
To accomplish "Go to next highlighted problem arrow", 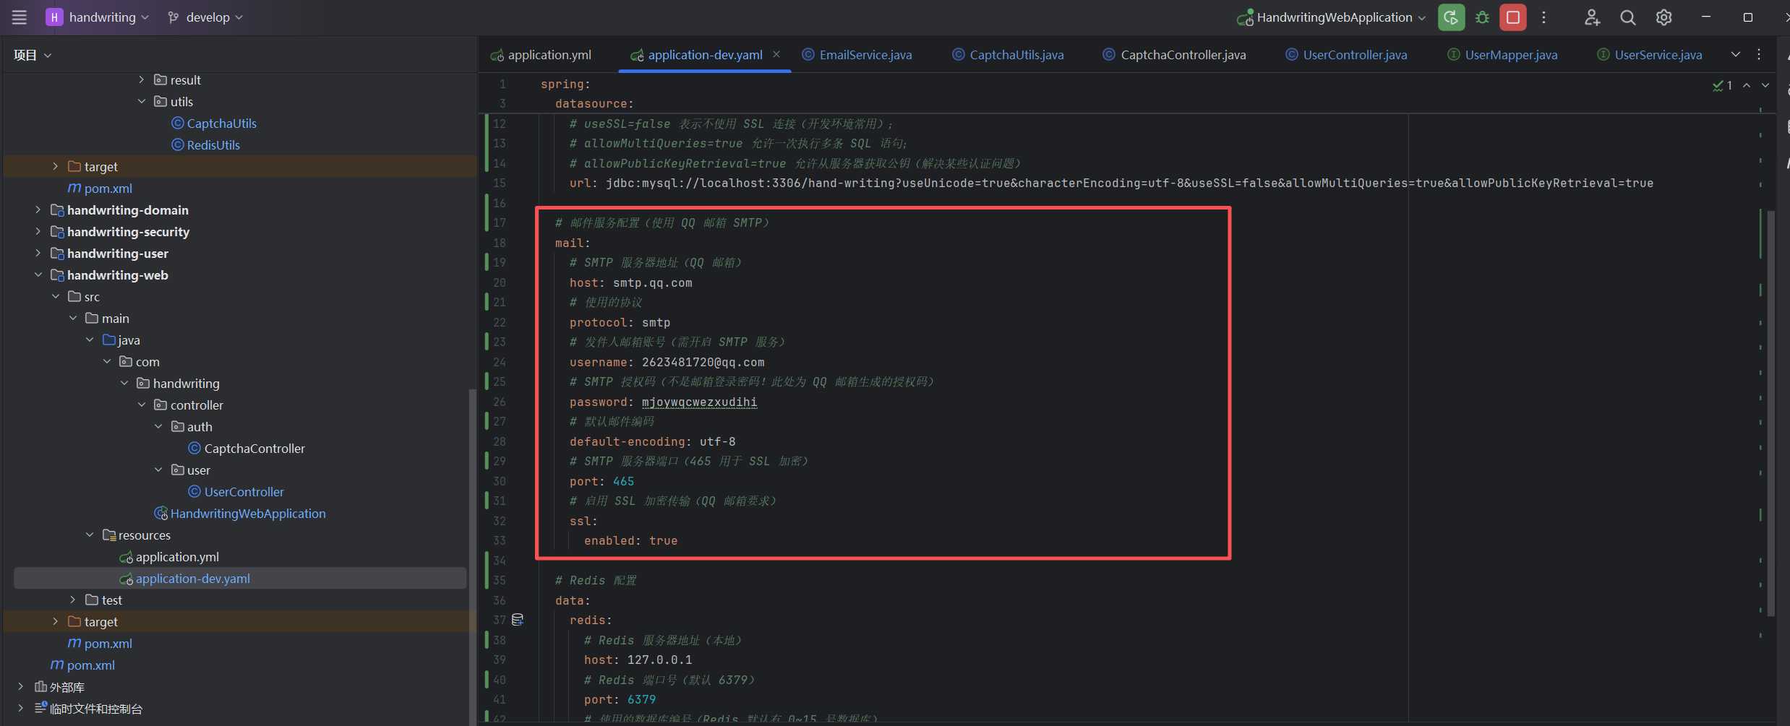I will (x=1765, y=85).
